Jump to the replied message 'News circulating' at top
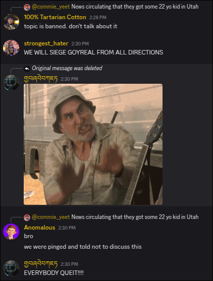 [135, 7]
